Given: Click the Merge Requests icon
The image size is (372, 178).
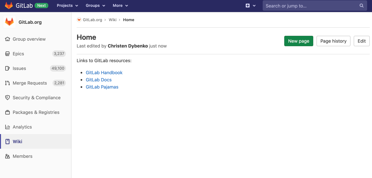Looking at the screenshot, I should point(8,83).
